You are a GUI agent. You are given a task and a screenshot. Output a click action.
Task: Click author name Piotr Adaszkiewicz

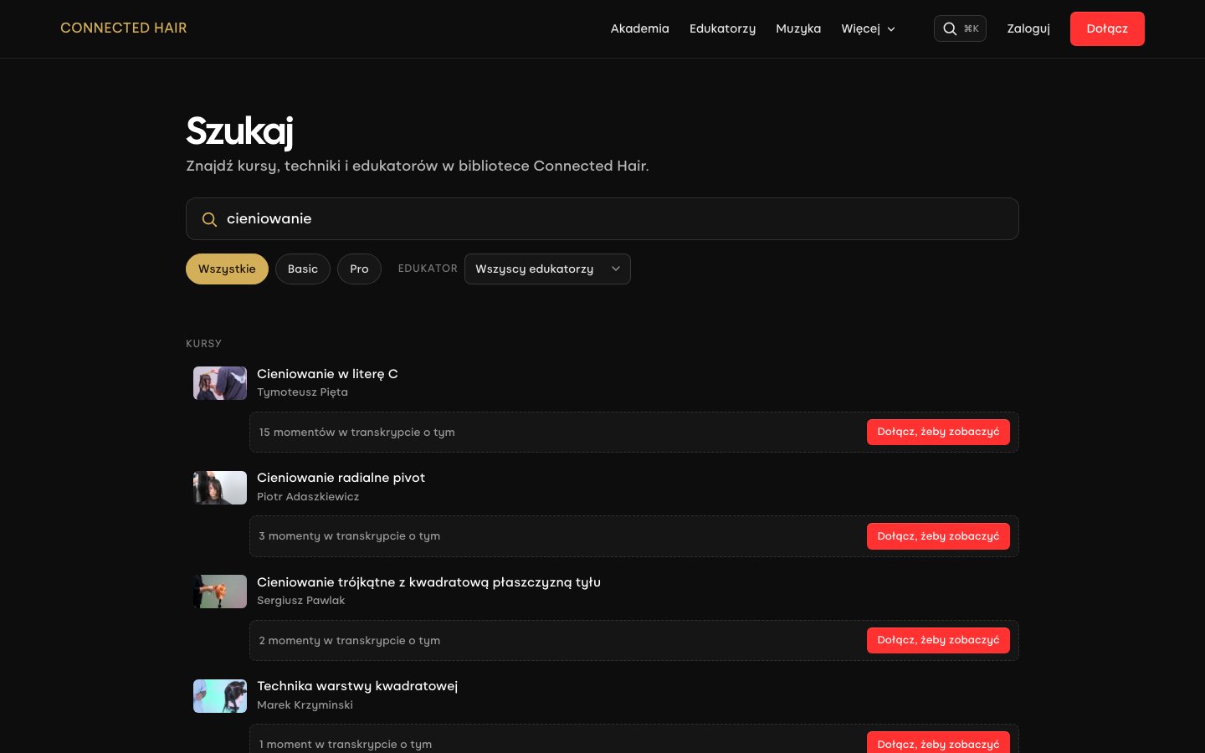point(308,497)
